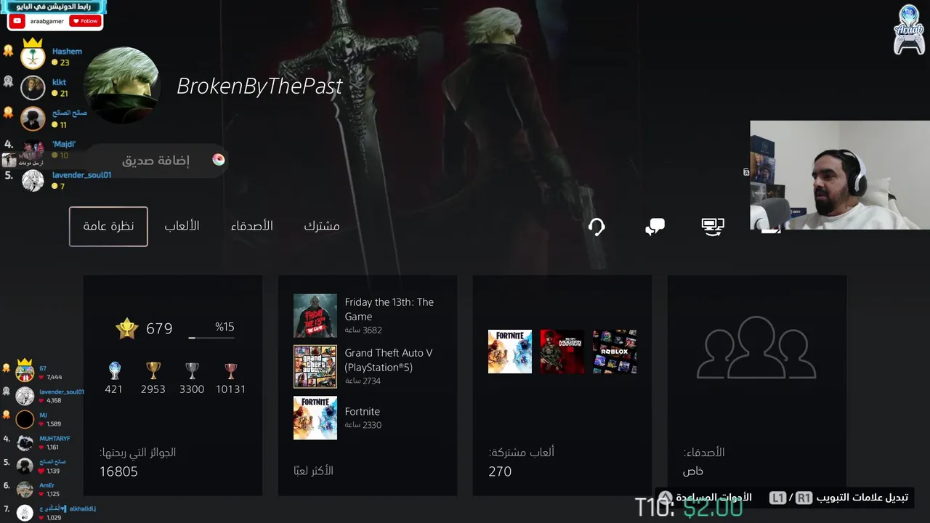The height and width of the screenshot is (523, 930).
Task: Open the YouTube icon in the stream overlay
Action: (x=17, y=21)
